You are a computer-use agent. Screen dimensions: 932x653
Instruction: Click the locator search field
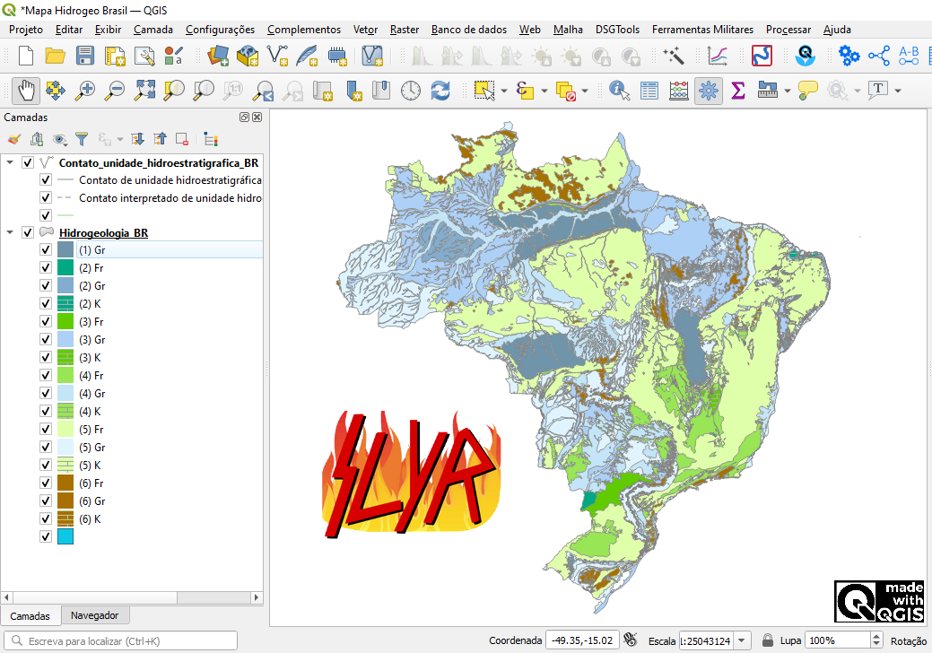(x=121, y=640)
